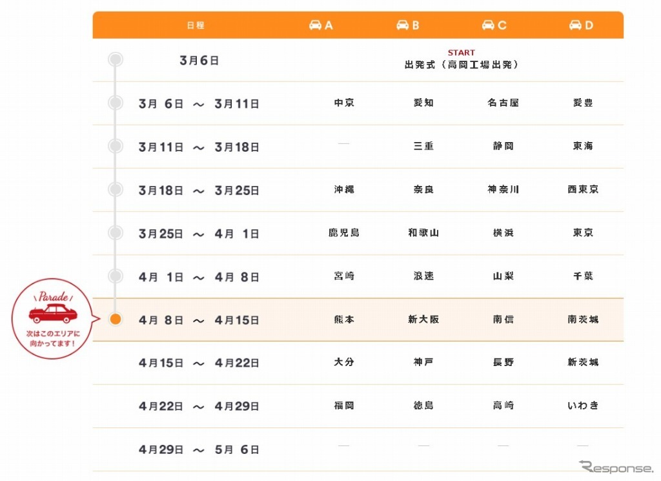Select the orange timeline dot for 4月8日
Viewport: 661px width, 481px height.
pos(116,320)
